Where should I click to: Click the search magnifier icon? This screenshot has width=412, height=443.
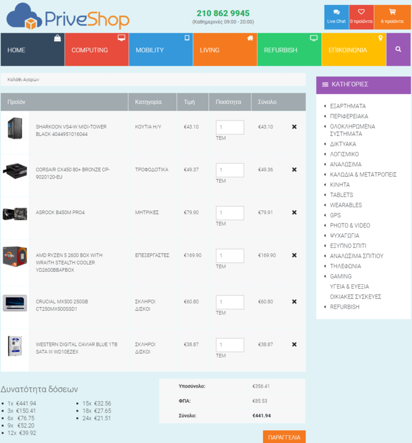(398, 49)
